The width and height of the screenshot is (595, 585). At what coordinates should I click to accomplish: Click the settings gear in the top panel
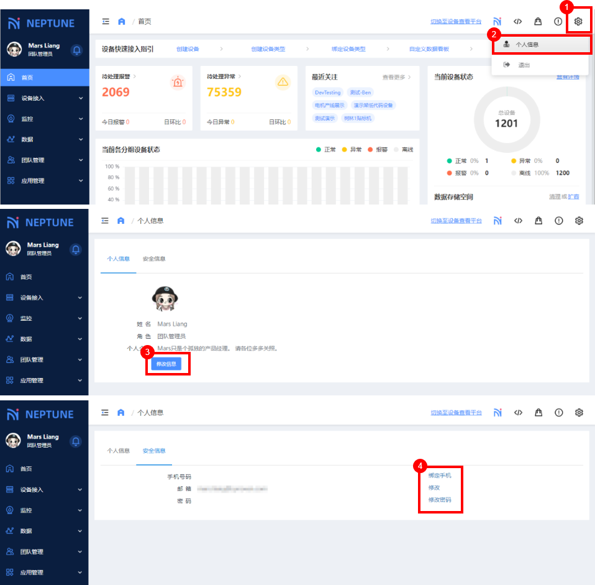(x=578, y=22)
